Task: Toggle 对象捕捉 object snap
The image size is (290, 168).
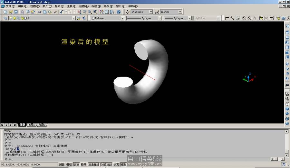Action: point(93,164)
